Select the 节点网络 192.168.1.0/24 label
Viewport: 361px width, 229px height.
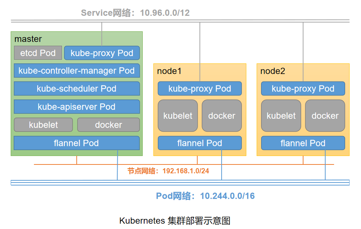168,171
